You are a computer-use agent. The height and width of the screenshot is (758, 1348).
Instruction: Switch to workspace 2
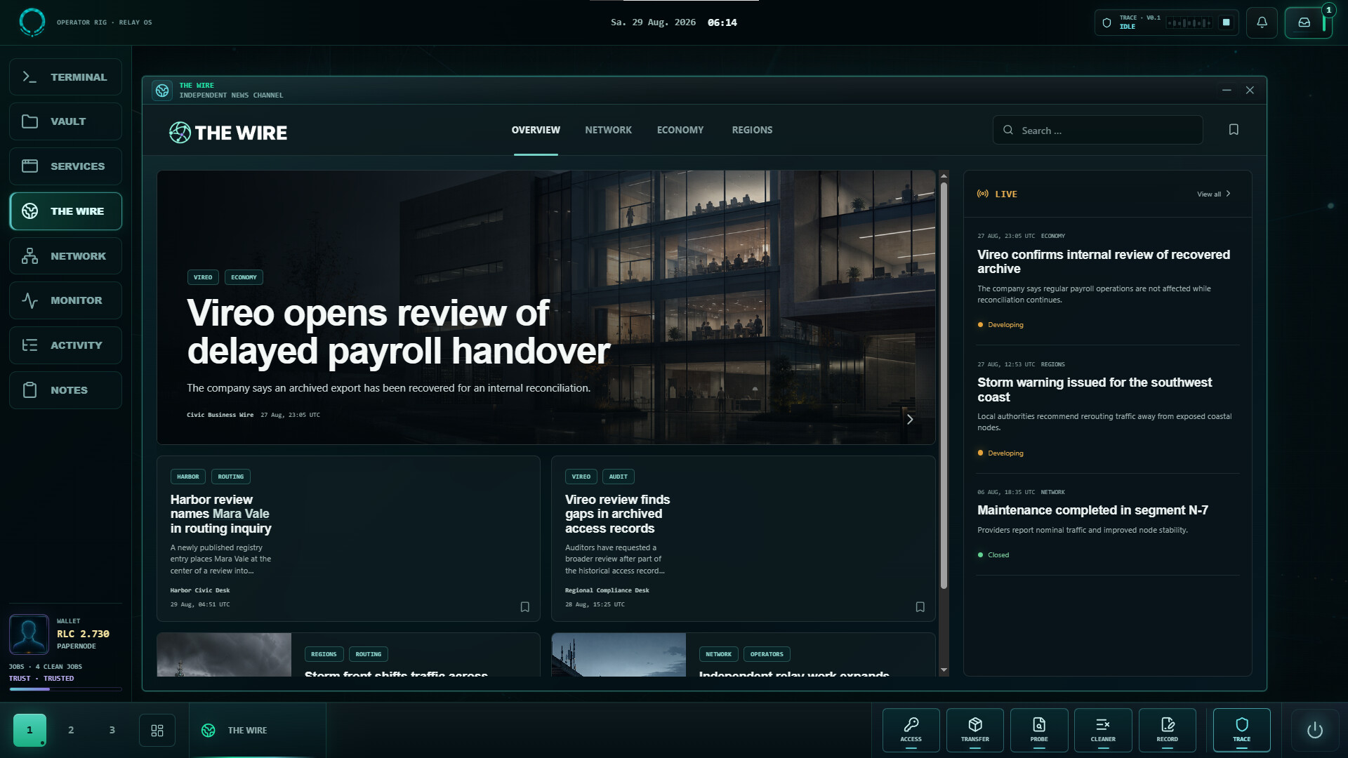click(x=71, y=730)
